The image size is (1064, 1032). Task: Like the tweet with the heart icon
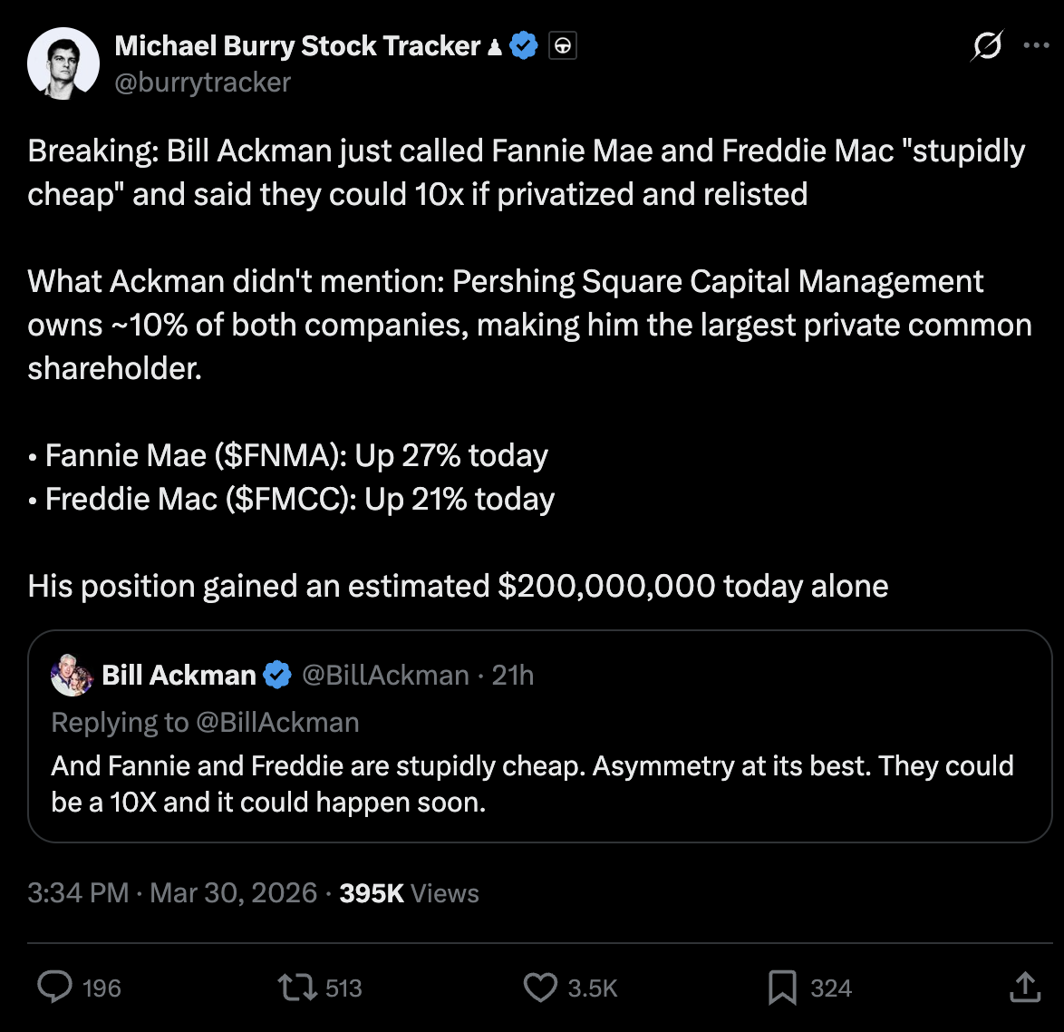coord(541,988)
